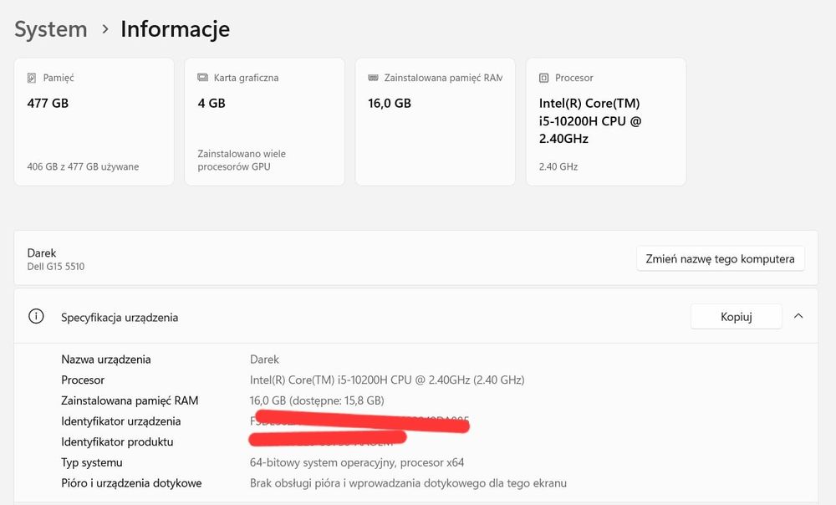
Task: Select the 477 GB storage value
Action: (48, 104)
